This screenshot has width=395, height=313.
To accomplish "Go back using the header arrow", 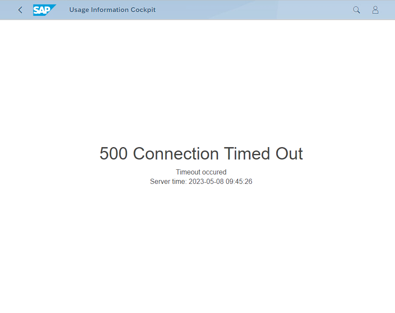I will [x=21, y=10].
